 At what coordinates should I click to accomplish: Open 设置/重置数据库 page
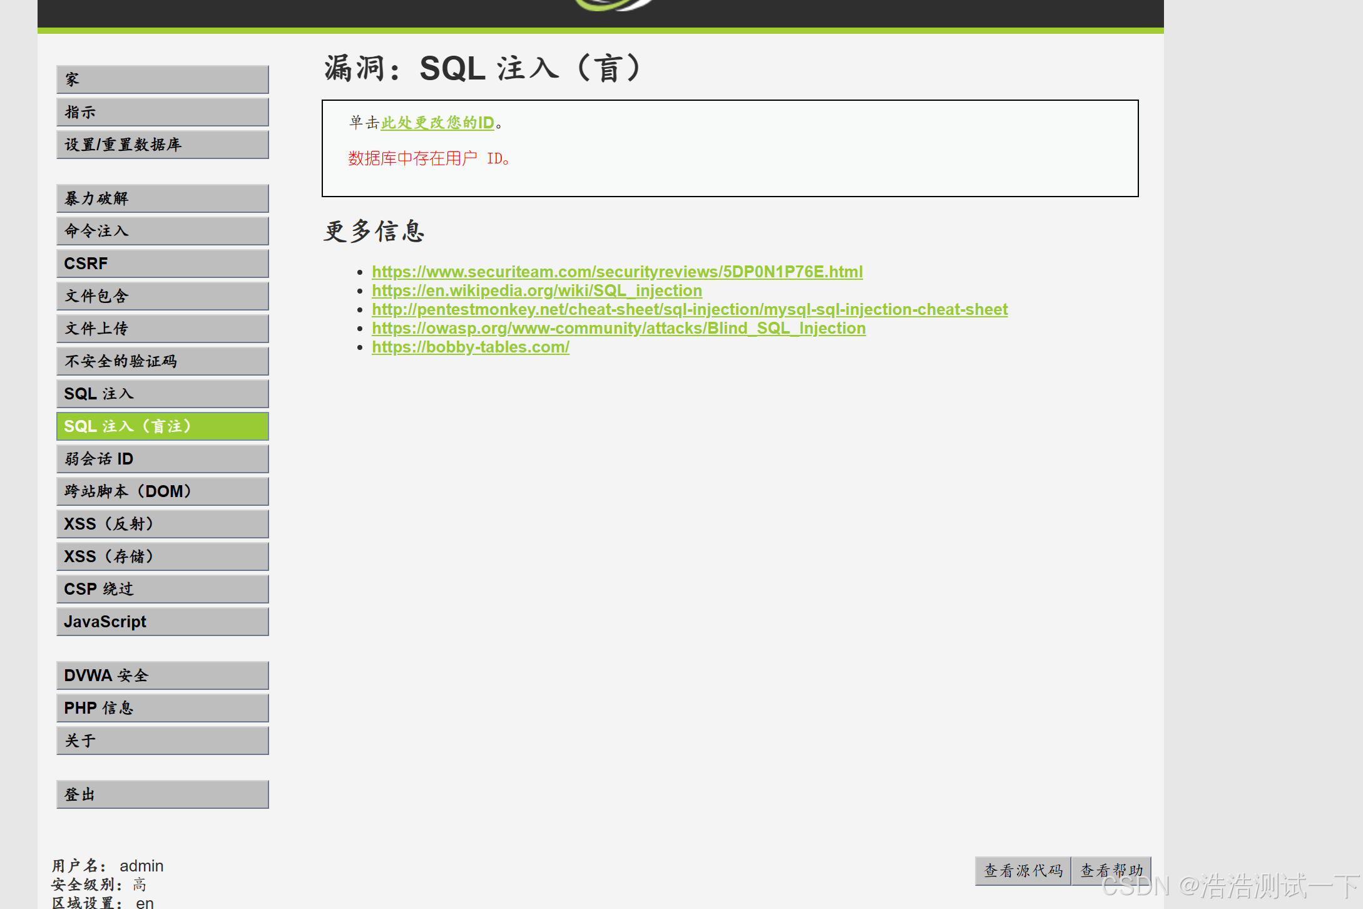click(162, 145)
